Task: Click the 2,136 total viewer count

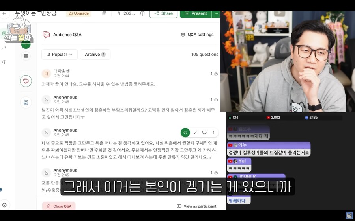Action: pos(312,118)
